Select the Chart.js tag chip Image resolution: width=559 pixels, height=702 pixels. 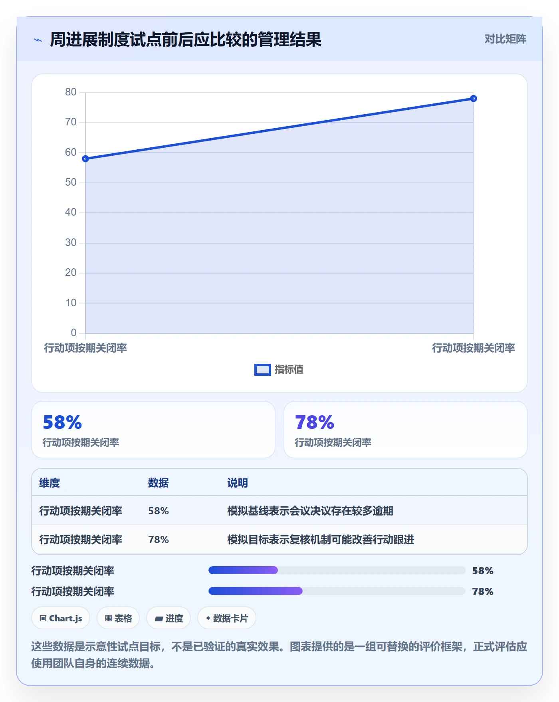click(61, 618)
